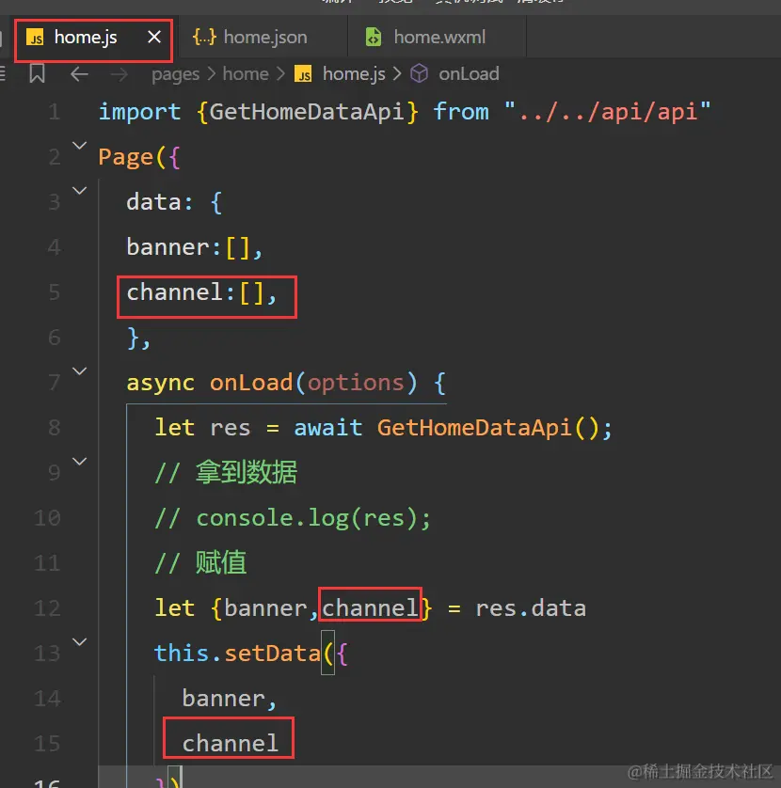The width and height of the screenshot is (781, 788).
Task: Click line number 8 in the gutter
Action: [55, 428]
